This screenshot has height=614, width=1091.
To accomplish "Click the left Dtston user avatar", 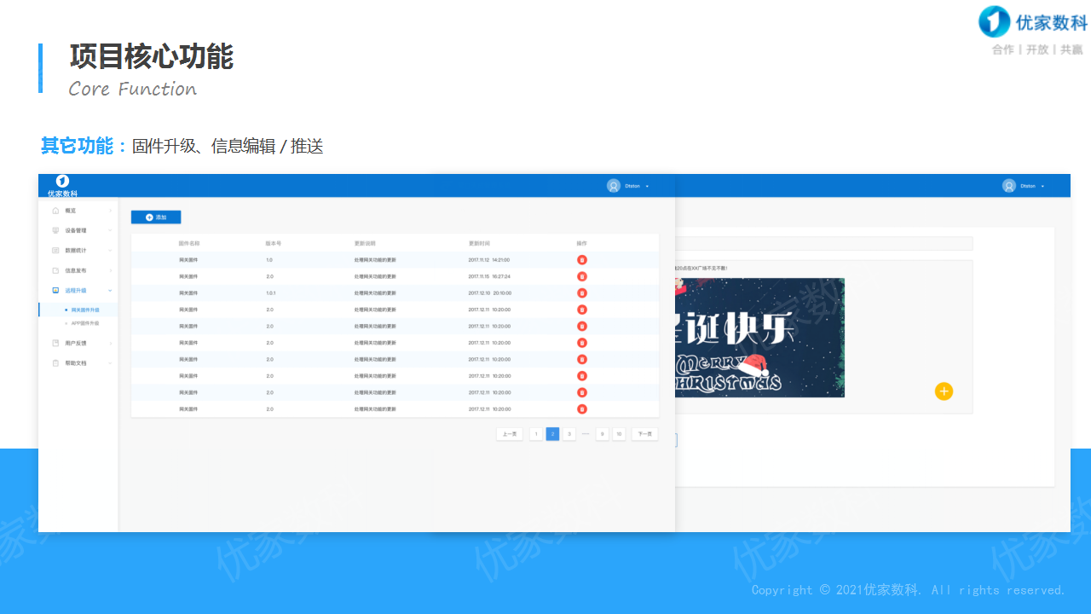I will (614, 186).
